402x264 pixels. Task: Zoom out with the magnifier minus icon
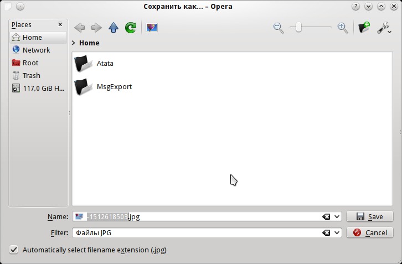click(x=279, y=28)
